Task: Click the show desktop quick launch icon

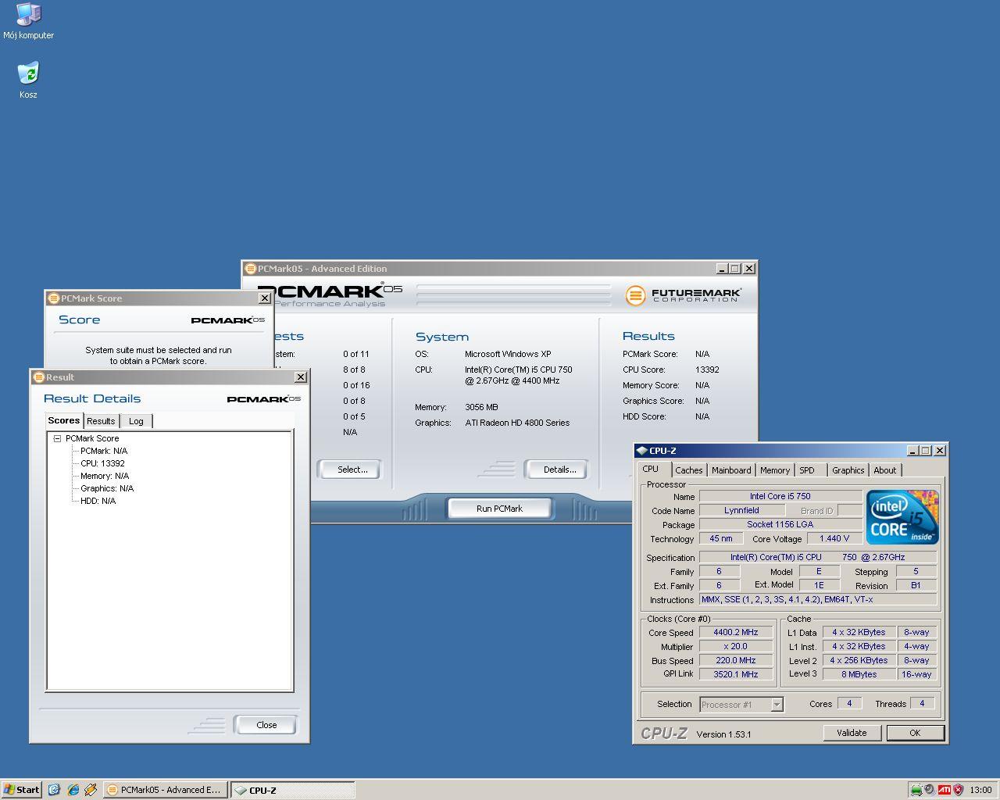Action: (54, 790)
